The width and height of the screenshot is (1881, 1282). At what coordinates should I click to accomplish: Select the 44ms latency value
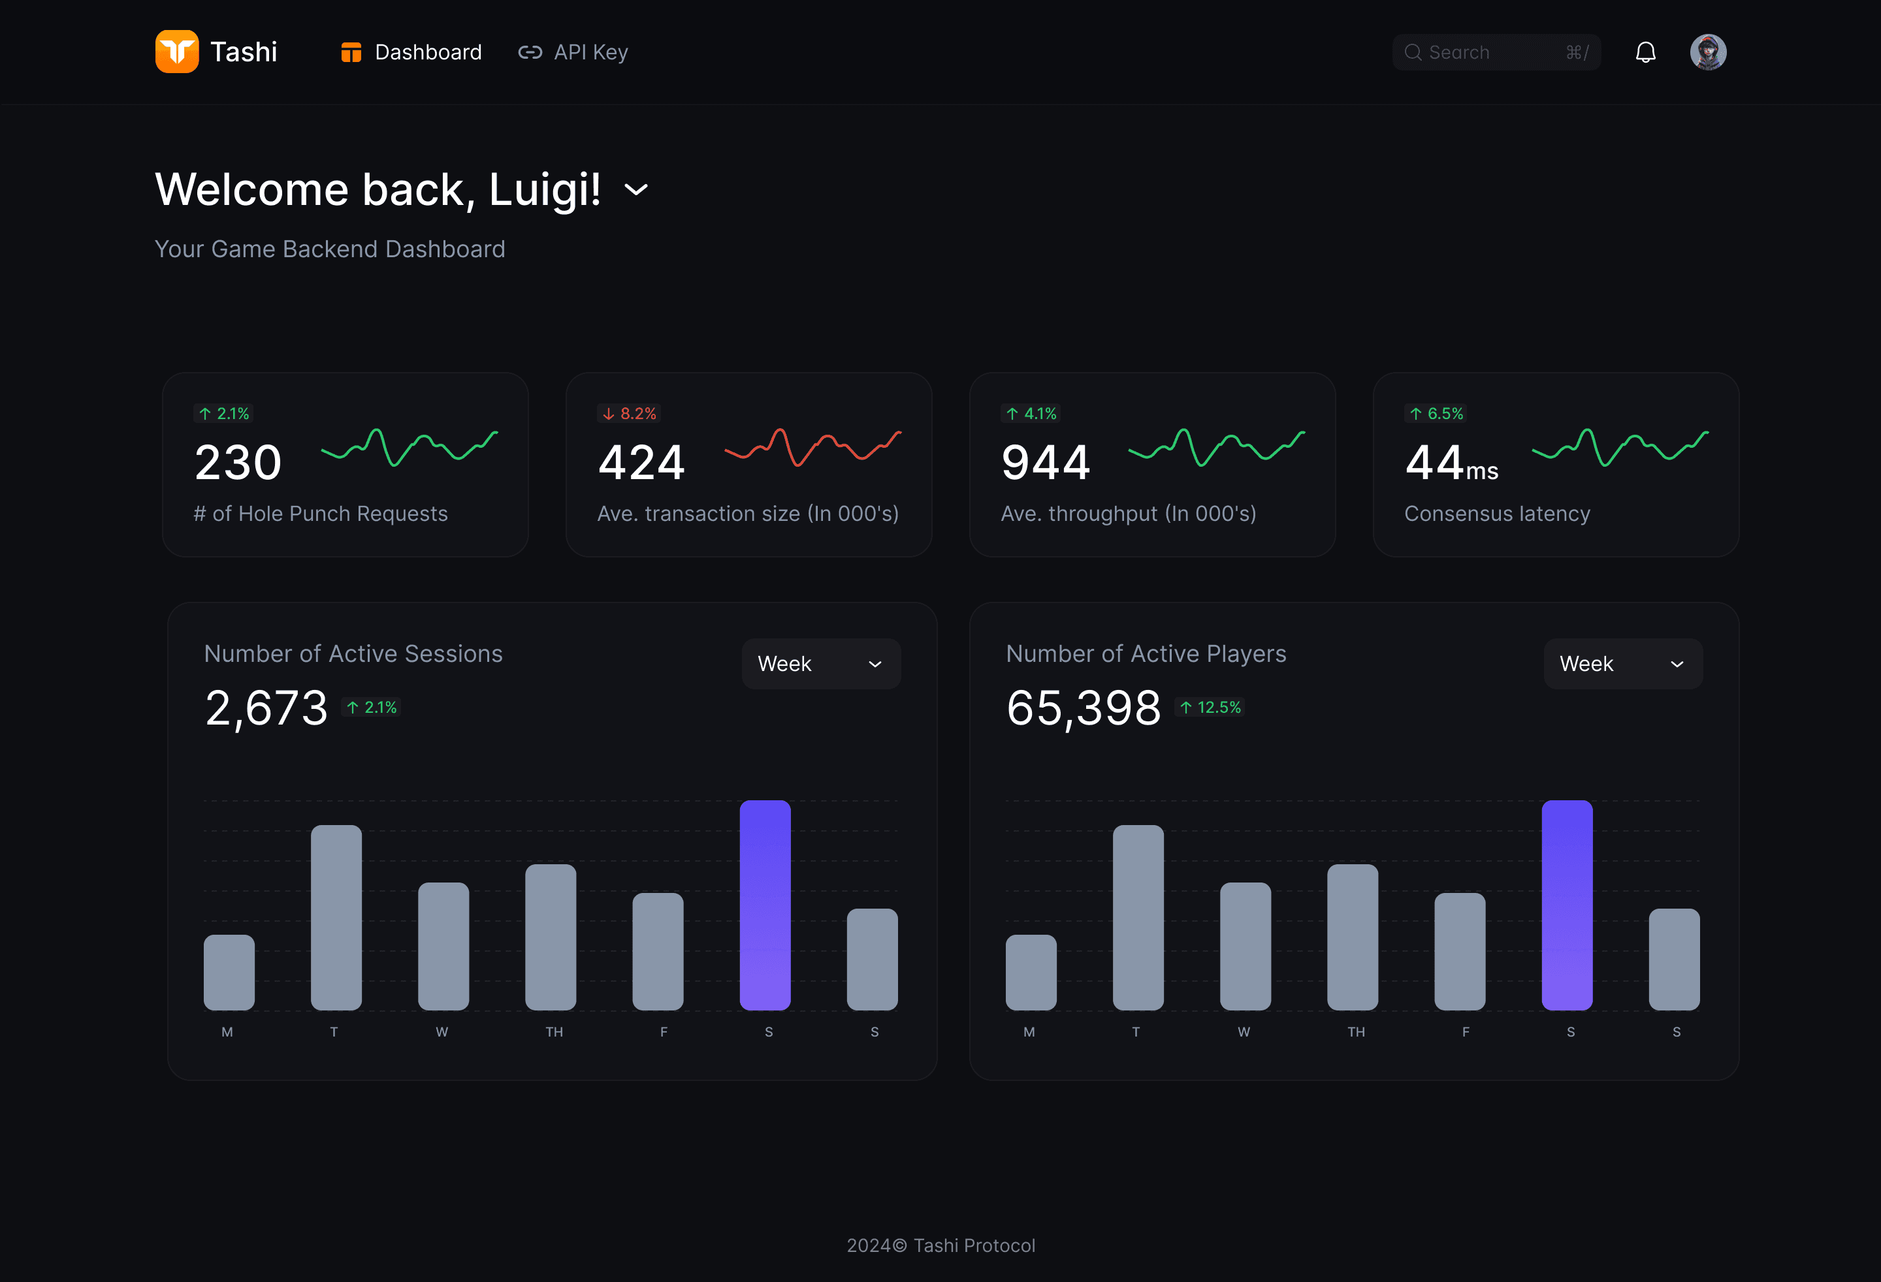pos(1452,463)
